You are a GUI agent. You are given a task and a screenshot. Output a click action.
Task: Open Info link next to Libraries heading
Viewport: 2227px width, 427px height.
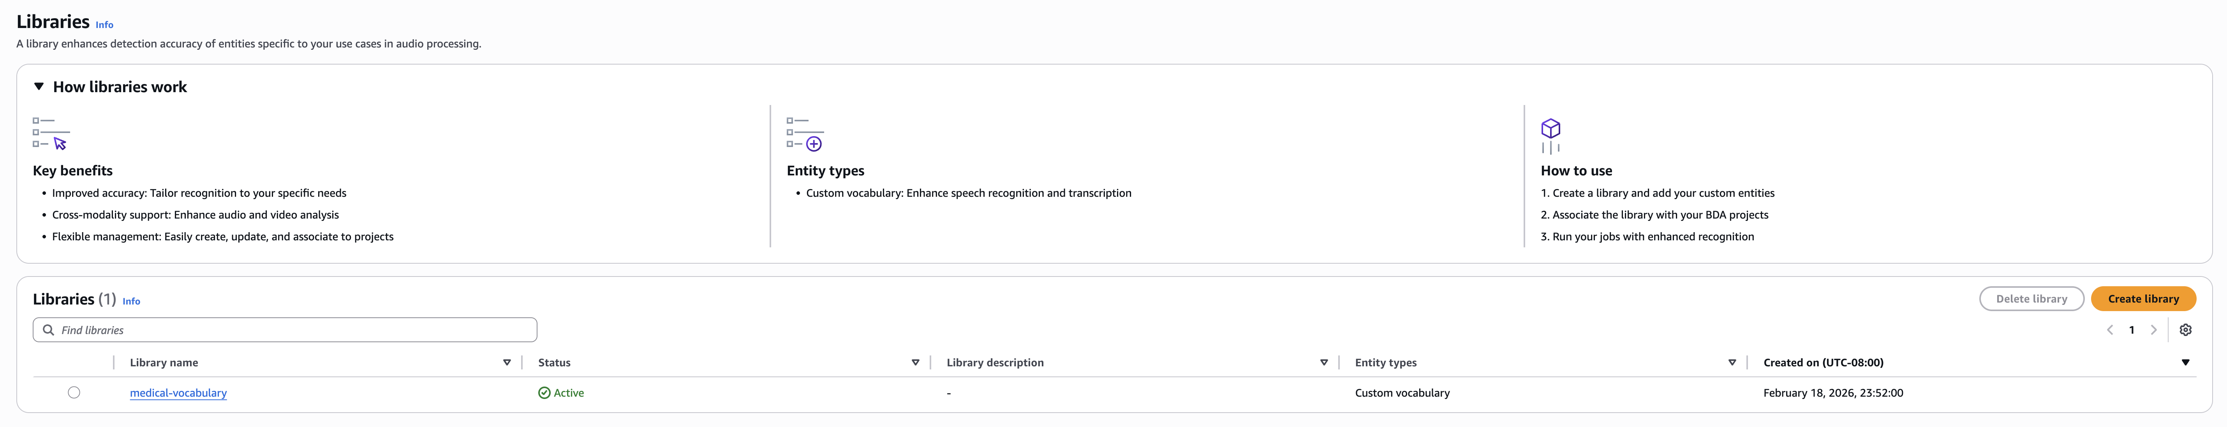(105, 25)
